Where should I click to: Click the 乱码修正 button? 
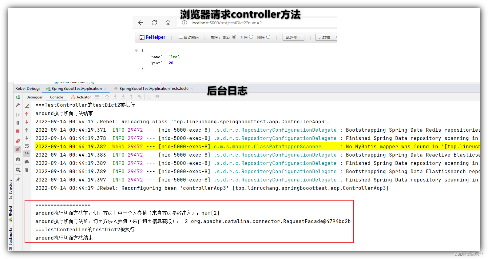(x=293, y=37)
